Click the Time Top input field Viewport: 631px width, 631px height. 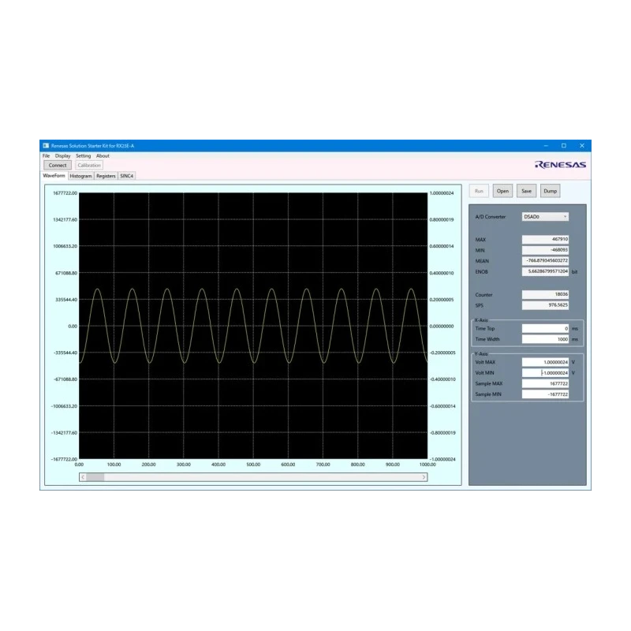(x=545, y=328)
